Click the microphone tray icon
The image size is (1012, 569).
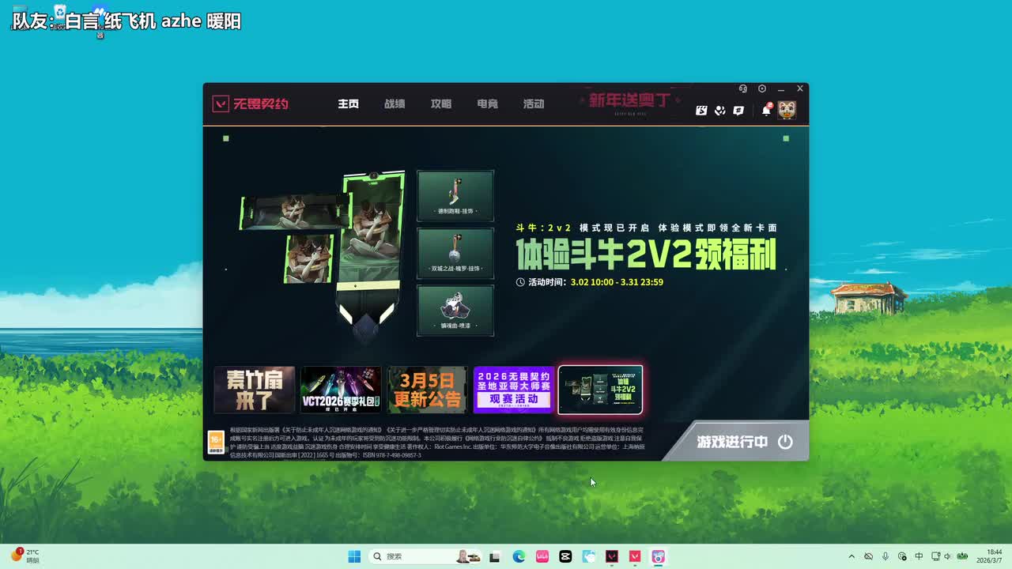click(885, 556)
